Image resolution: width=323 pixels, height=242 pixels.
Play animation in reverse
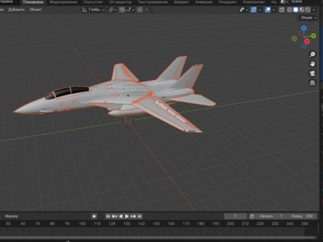click(x=120, y=216)
